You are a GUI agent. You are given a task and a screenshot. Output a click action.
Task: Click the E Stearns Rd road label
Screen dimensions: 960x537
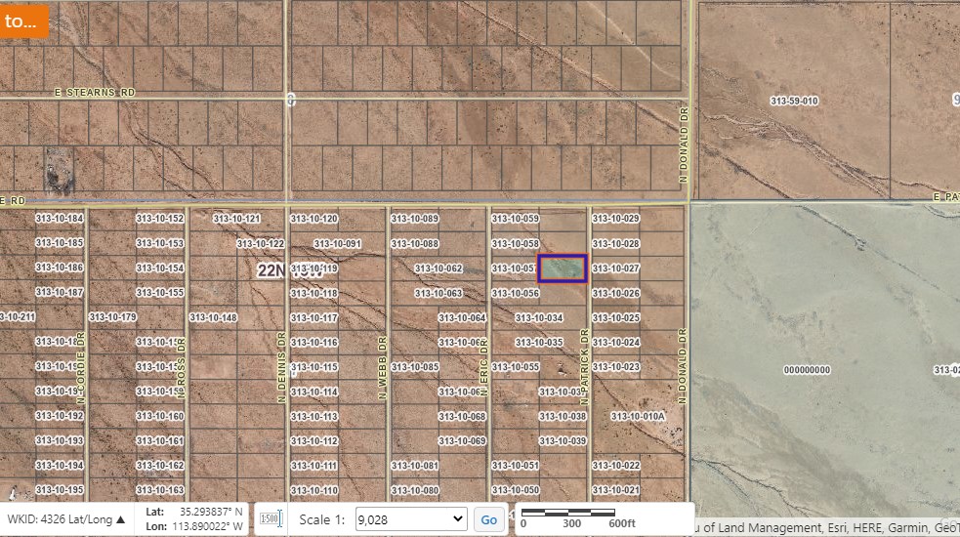tap(94, 91)
